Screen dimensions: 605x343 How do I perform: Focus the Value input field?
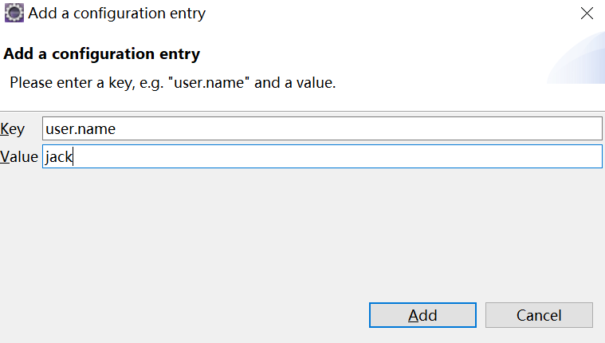322,156
